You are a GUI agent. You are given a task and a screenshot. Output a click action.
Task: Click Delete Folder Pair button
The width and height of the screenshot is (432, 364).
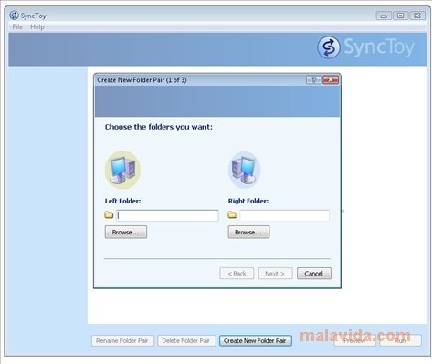(x=186, y=341)
